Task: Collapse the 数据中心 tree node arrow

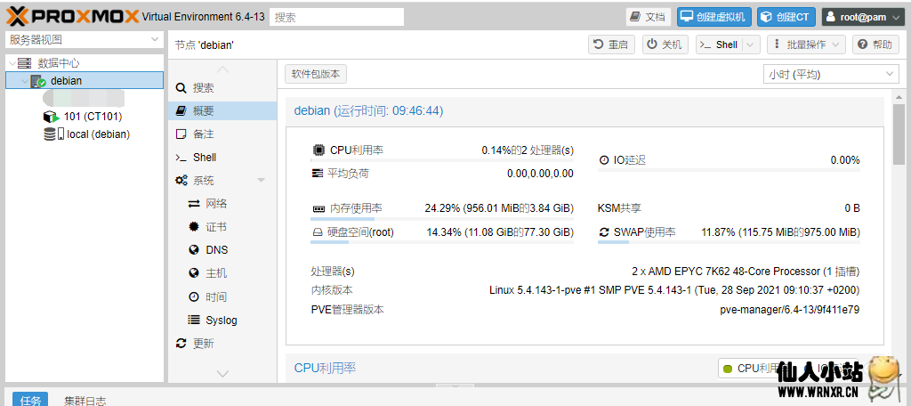Action: pyautogui.click(x=12, y=63)
